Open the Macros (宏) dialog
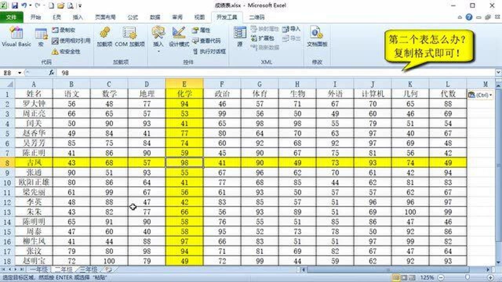Screen dimensions: 502x282 (x=40, y=37)
